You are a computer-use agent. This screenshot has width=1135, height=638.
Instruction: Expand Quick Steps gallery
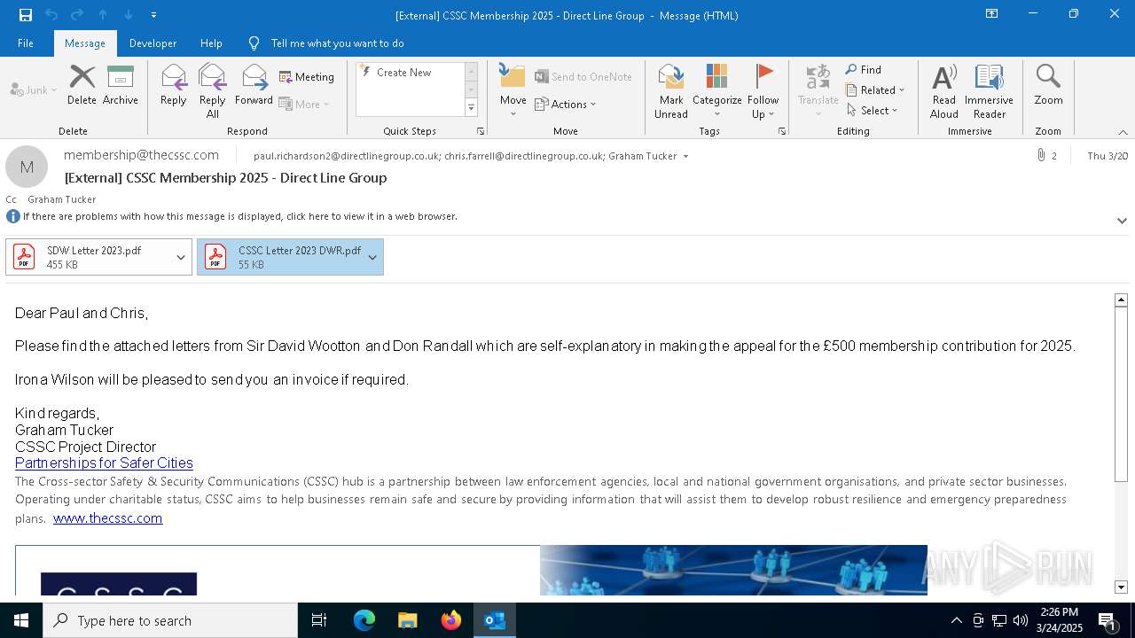point(471,108)
